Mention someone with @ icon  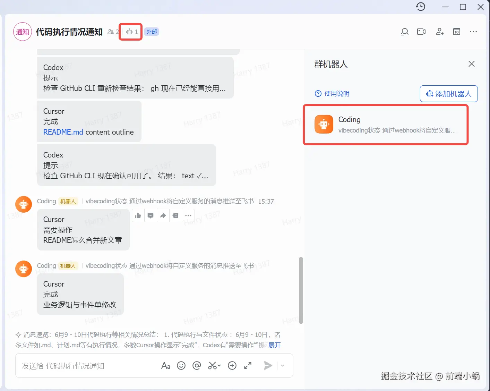coord(197,366)
